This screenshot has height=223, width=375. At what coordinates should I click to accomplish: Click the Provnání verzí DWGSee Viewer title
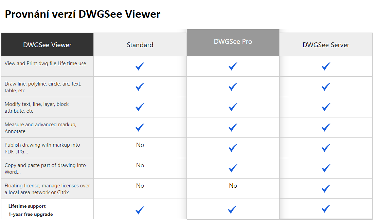pyautogui.click(x=82, y=14)
